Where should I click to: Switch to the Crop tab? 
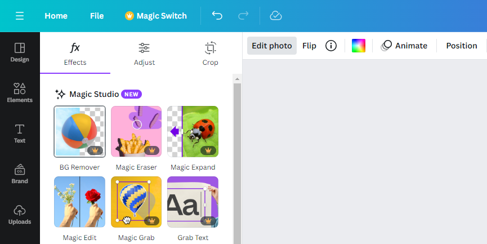[210, 54]
